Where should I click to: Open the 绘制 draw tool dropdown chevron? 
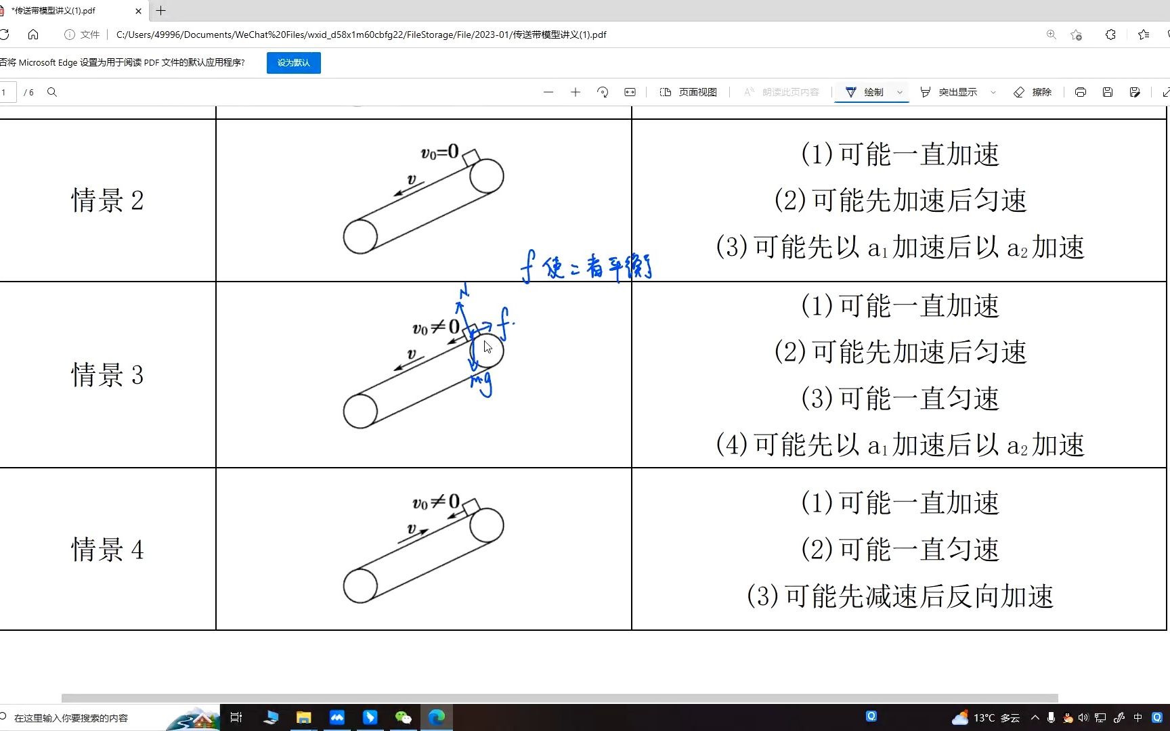900,91
